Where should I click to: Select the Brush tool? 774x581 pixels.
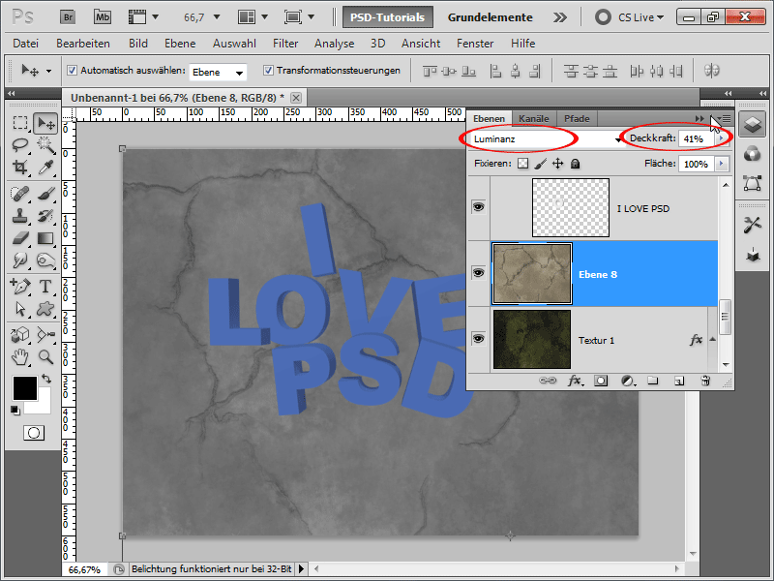click(x=45, y=193)
